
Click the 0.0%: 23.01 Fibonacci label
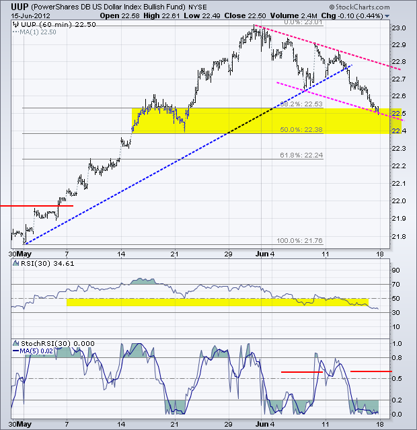coord(303,22)
